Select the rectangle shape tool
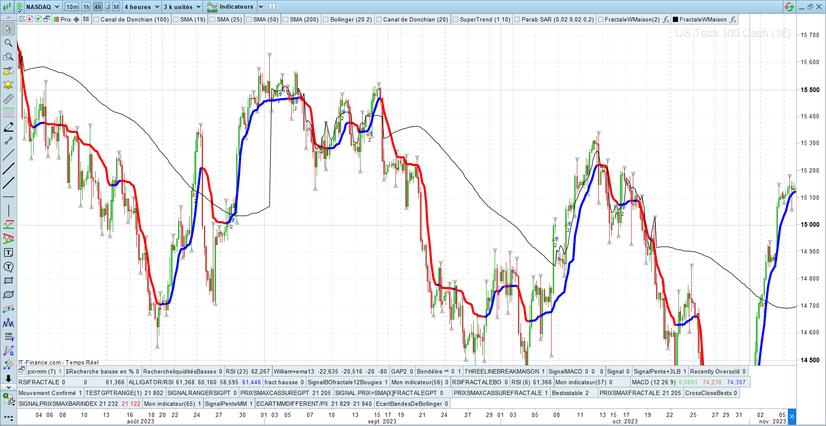Screen dimensions: 826x426 pos(8,281)
